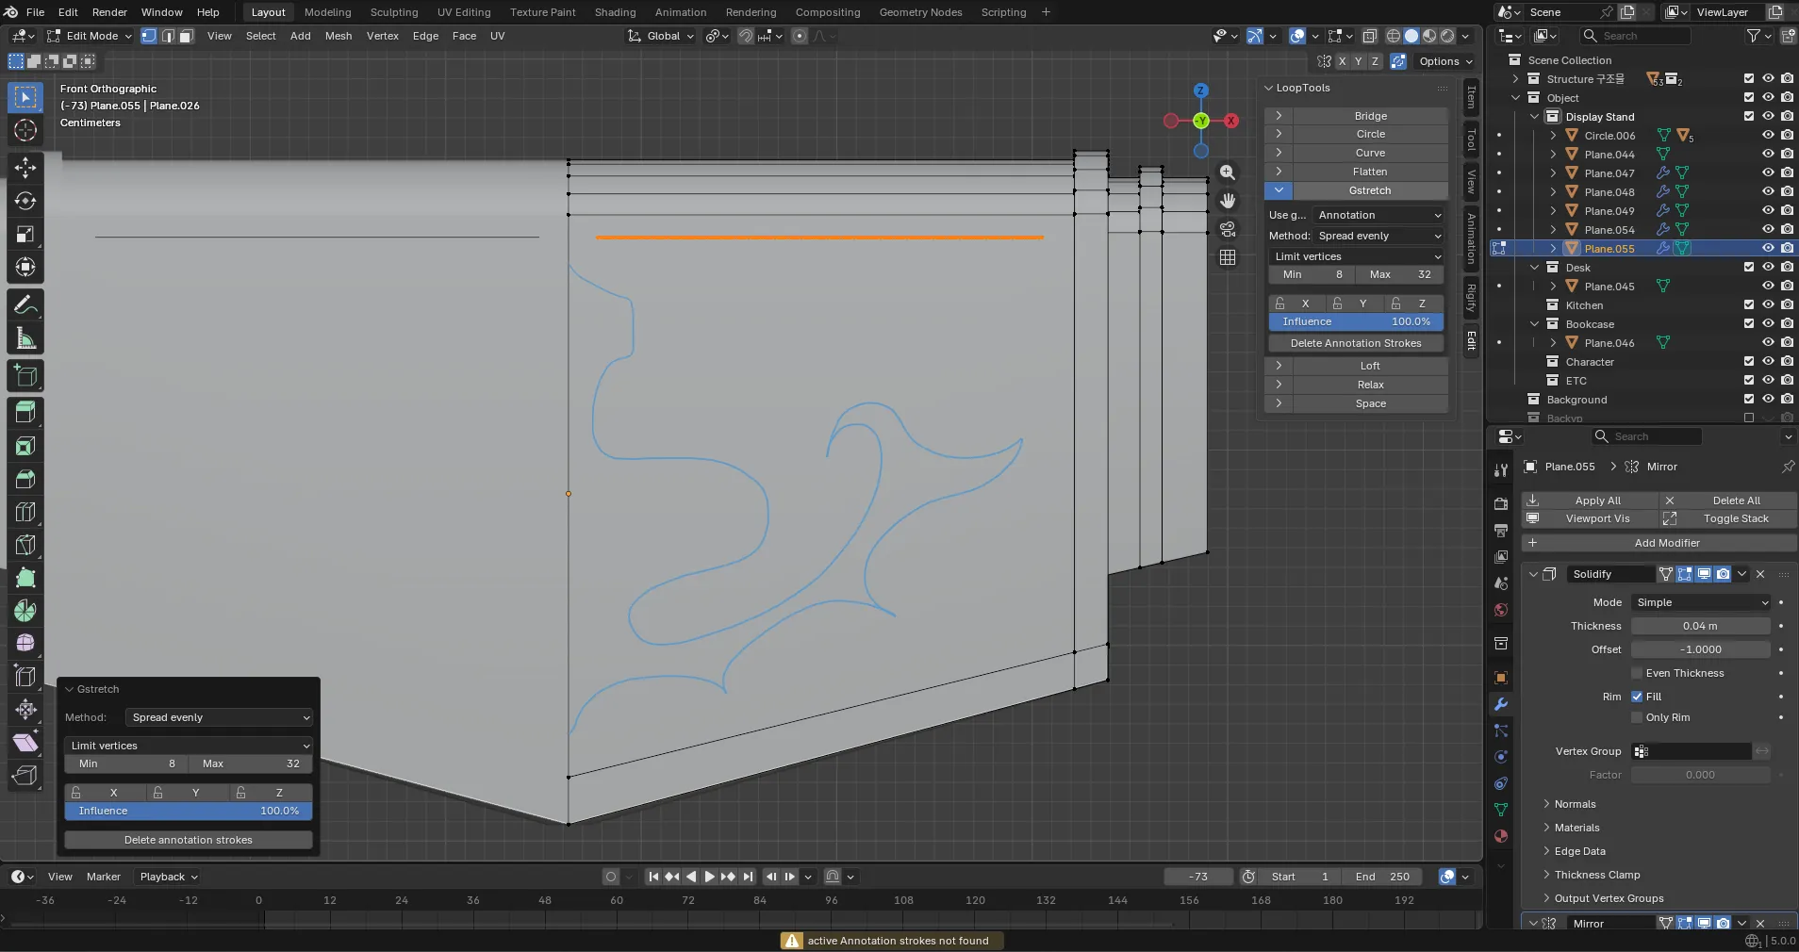Click the viewport zoom magnifier icon
The height and width of the screenshot is (952, 1799).
click(x=1227, y=172)
